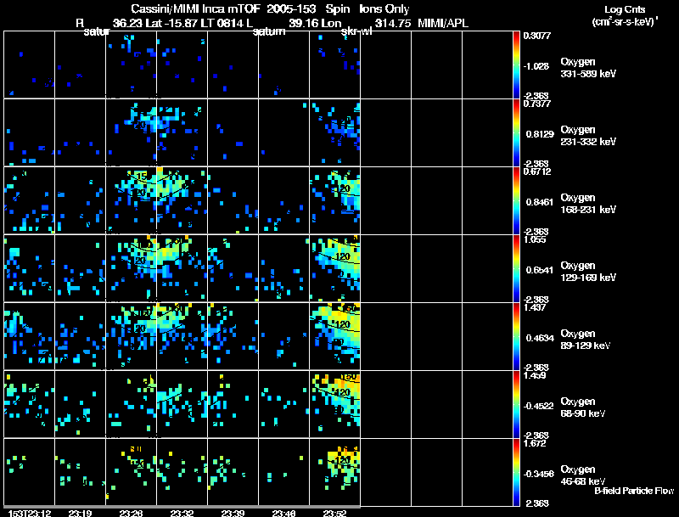
Task: Open the 23:52 panel in the 89-129 keV row
Action: pyautogui.click(x=334, y=336)
